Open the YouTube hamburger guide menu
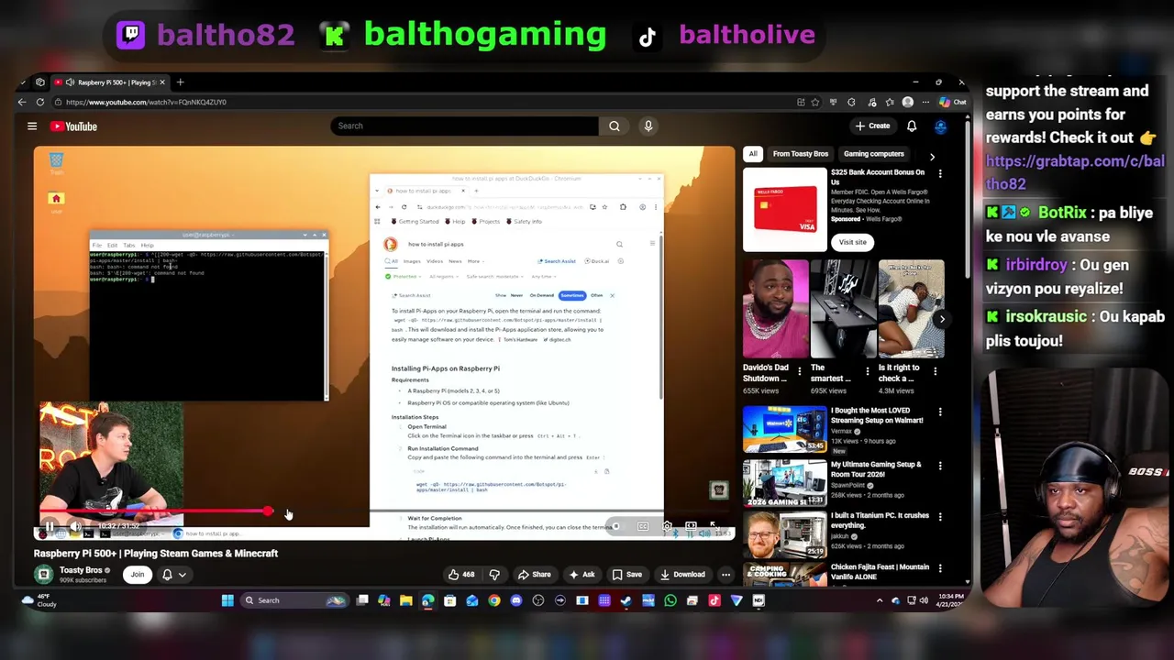The width and height of the screenshot is (1174, 660). pos(32,126)
